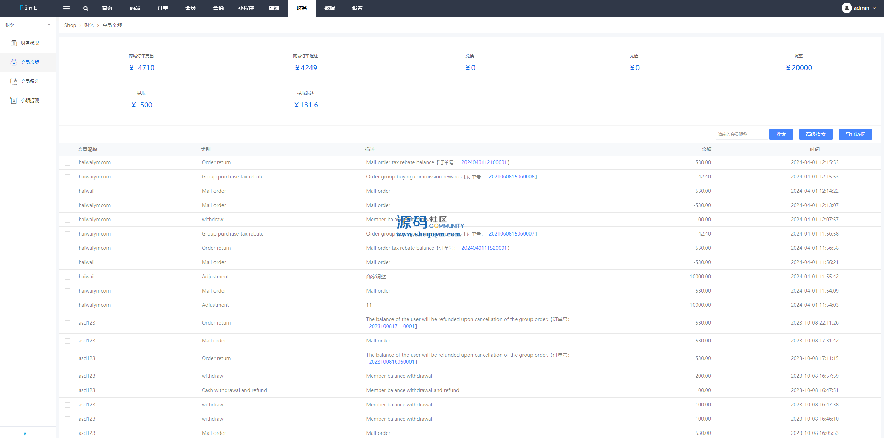Check the row with amount 42.40 at 12:15:53
The height and width of the screenshot is (438, 884).
67,177
